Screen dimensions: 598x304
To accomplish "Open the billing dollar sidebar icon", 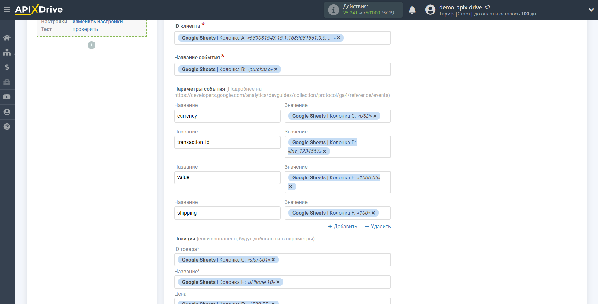I will pyautogui.click(x=7, y=67).
